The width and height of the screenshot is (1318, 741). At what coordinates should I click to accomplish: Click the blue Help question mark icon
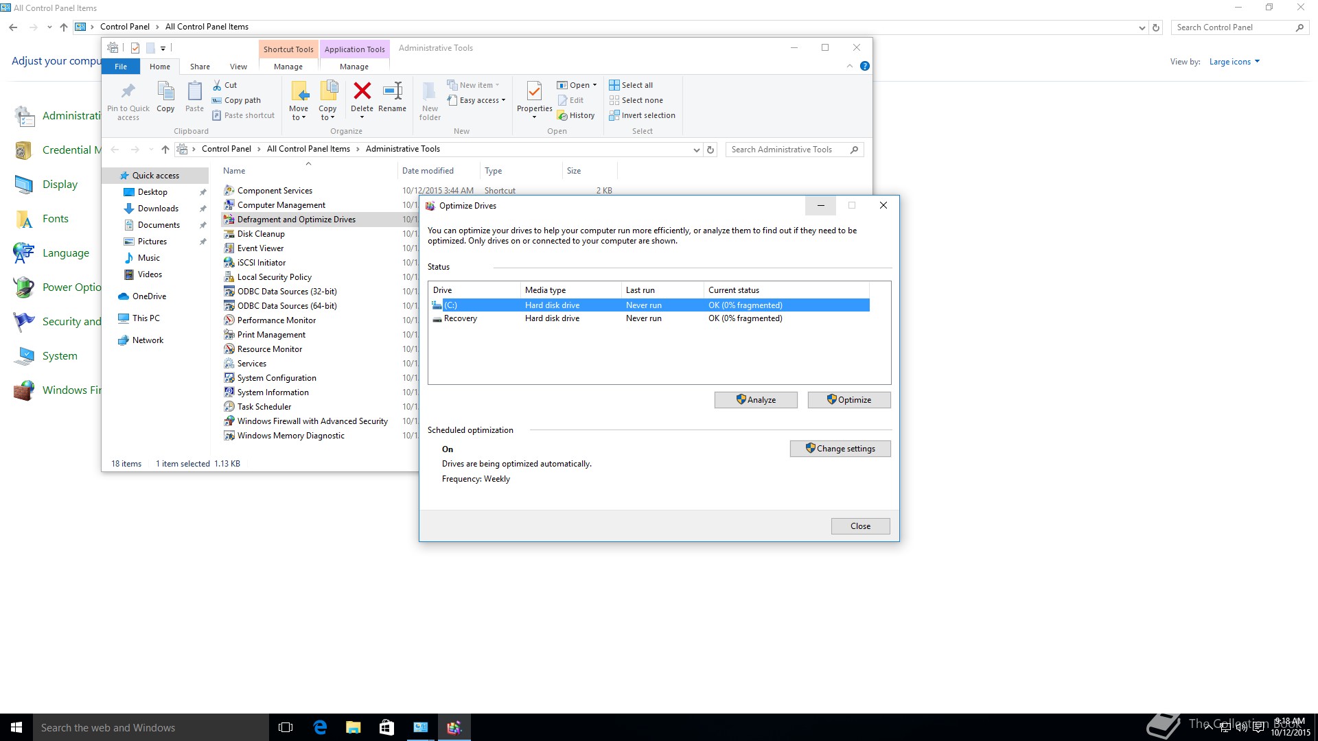(x=864, y=66)
